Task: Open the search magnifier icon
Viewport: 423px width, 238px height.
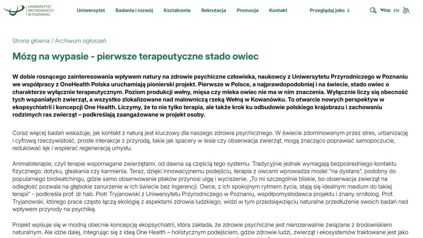Action: [x=373, y=10]
